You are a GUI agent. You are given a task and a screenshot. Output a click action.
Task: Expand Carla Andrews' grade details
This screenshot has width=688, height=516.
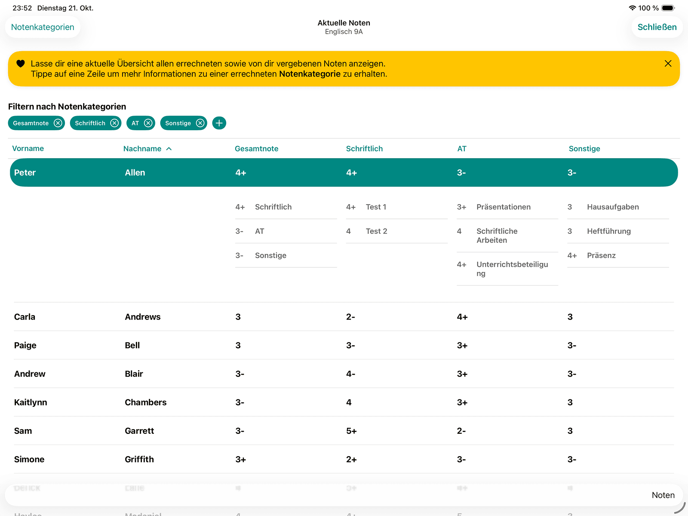click(x=344, y=317)
